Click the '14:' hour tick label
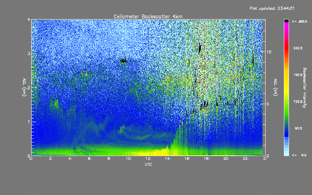 tap(168, 159)
